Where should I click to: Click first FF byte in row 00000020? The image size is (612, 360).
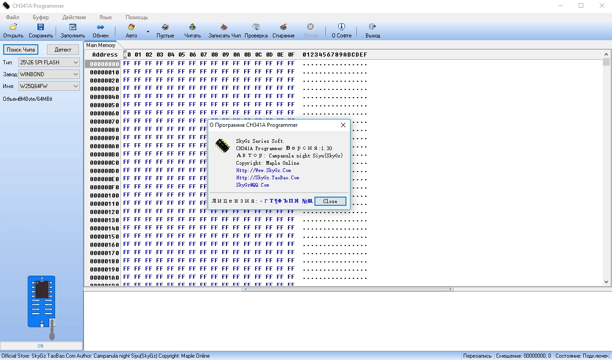click(x=126, y=80)
